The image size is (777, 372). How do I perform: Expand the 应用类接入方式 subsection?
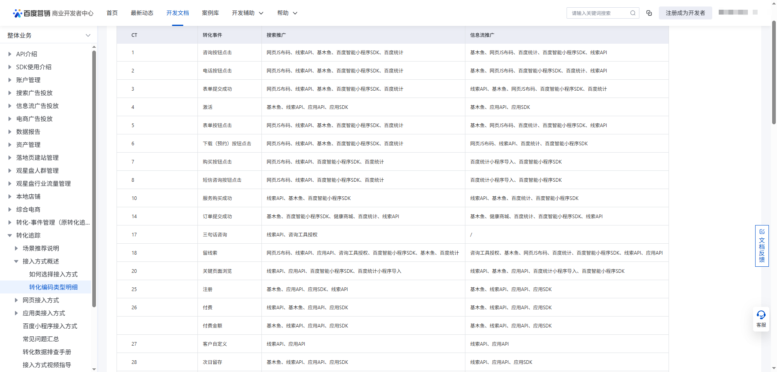[16, 313]
